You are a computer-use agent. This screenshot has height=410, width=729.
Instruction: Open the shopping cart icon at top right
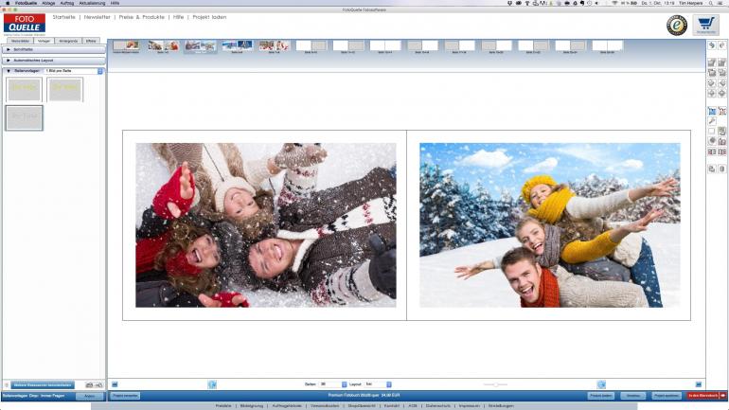point(705,26)
